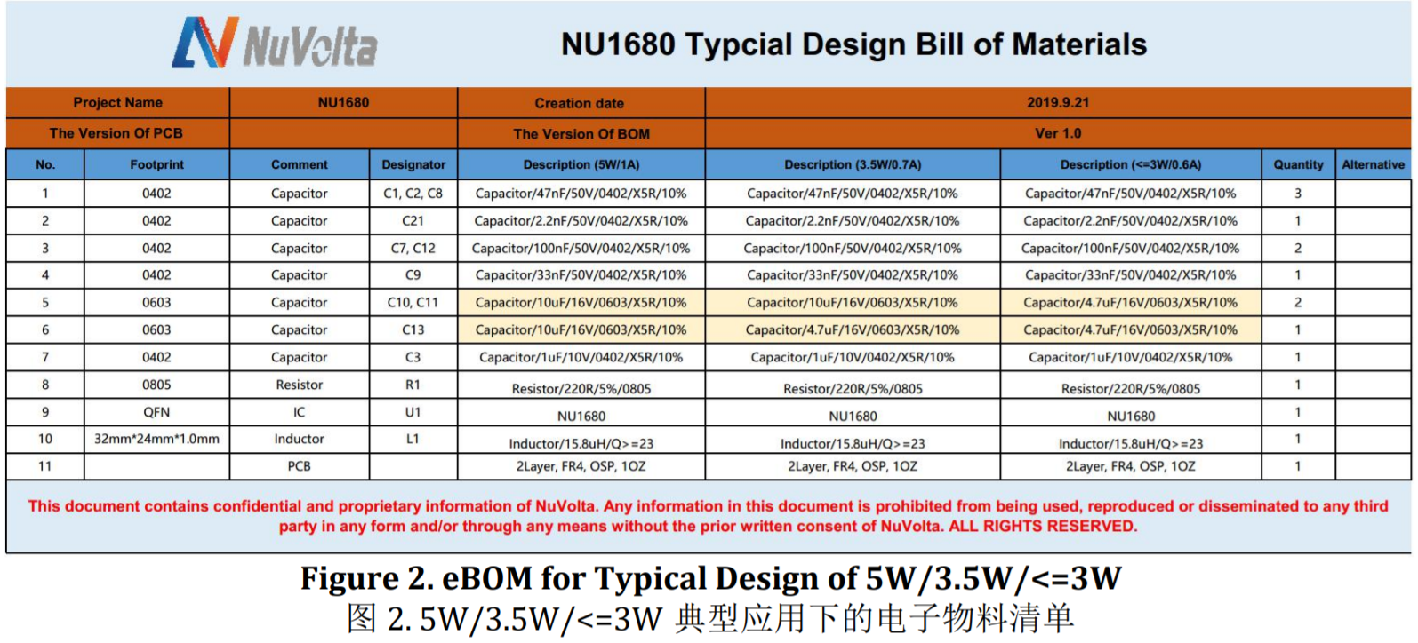Click the 'No.' column header
The width and height of the screenshot is (1418, 643).
[x=45, y=164]
